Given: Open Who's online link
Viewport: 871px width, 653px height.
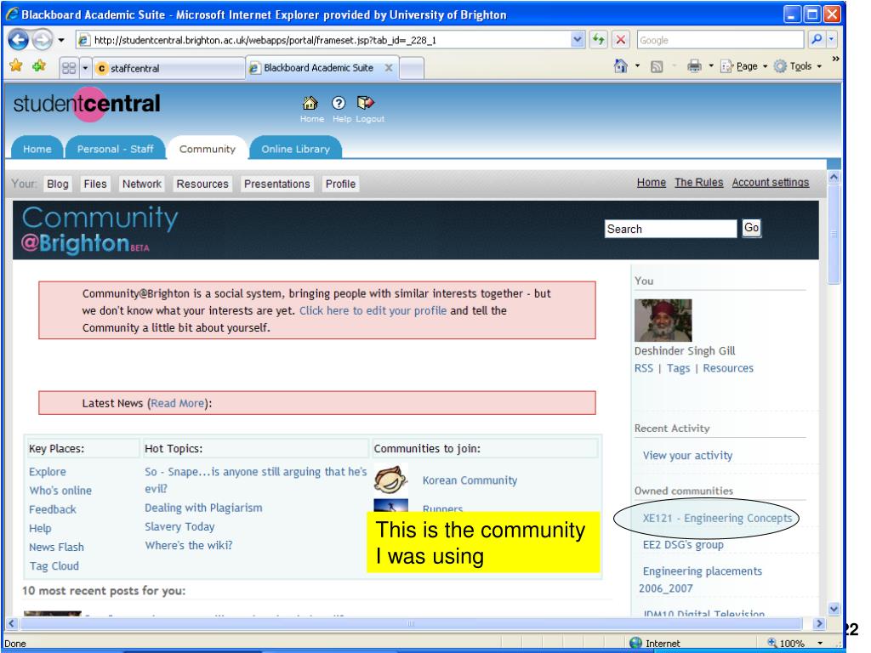Looking at the screenshot, I should [x=60, y=491].
